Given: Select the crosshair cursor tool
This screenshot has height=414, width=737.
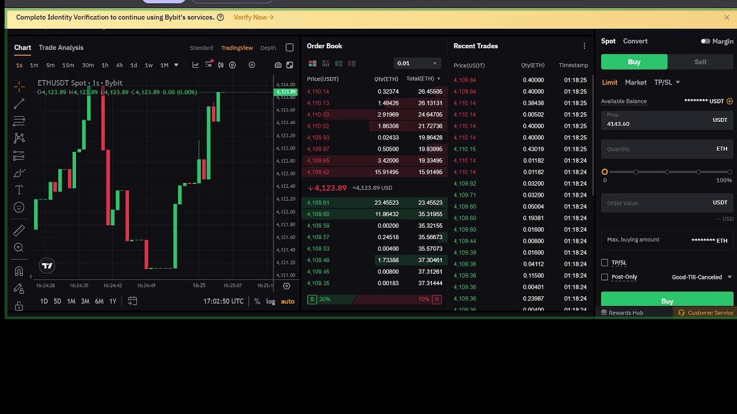Looking at the screenshot, I should 19,87.
